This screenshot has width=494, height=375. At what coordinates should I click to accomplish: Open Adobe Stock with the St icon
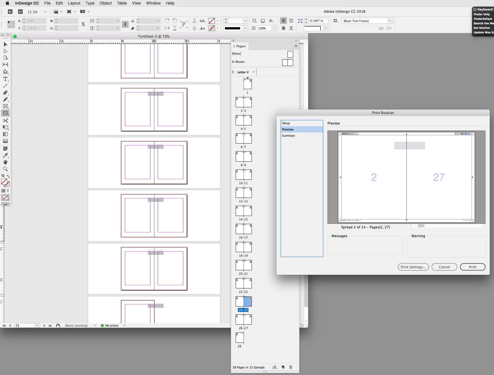point(20,12)
